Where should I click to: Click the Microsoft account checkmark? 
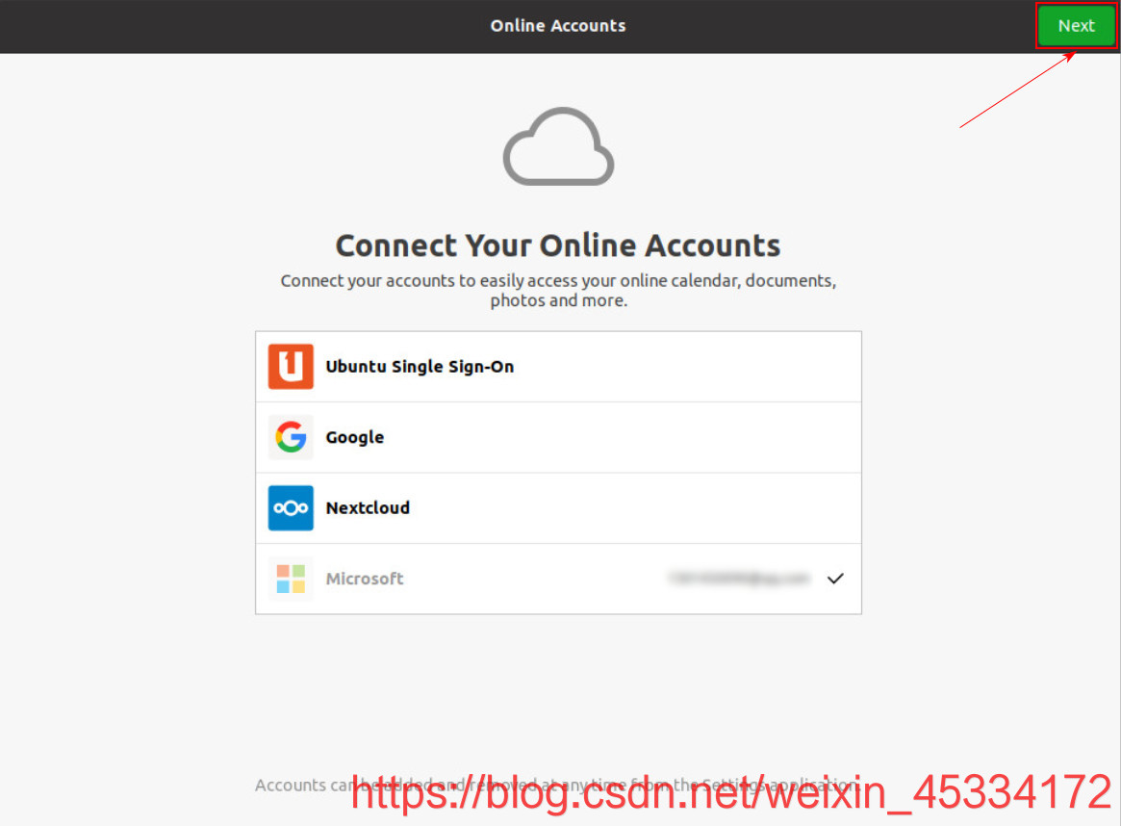(835, 579)
